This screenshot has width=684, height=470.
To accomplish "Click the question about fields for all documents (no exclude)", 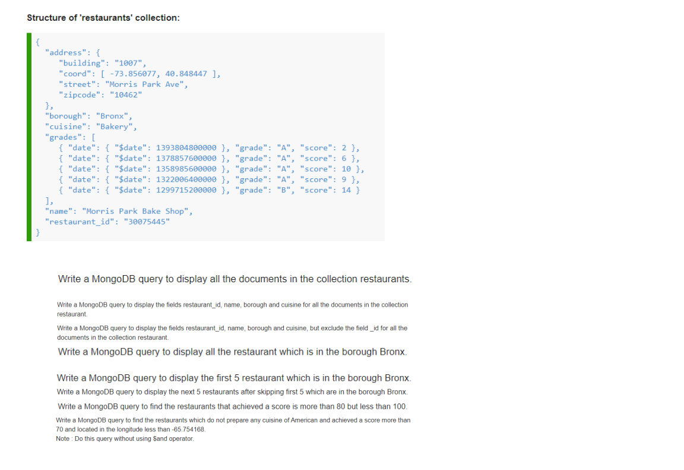I will click(x=233, y=310).
